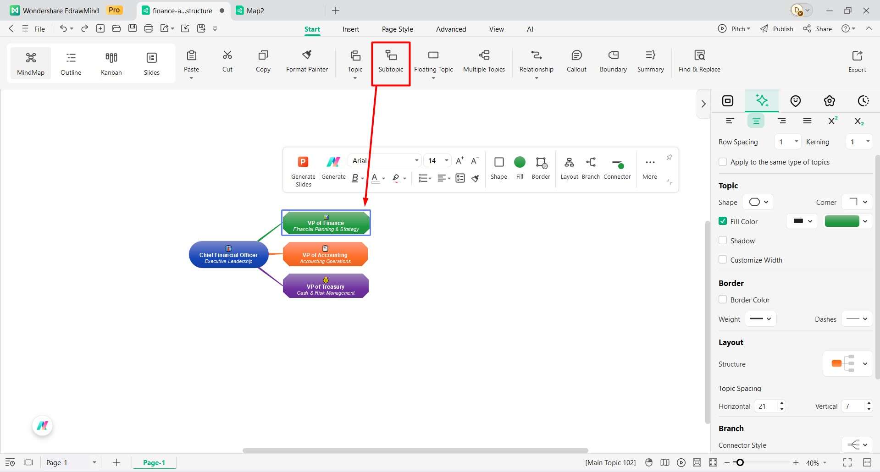Open the Corner style dropdown

click(857, 202)
